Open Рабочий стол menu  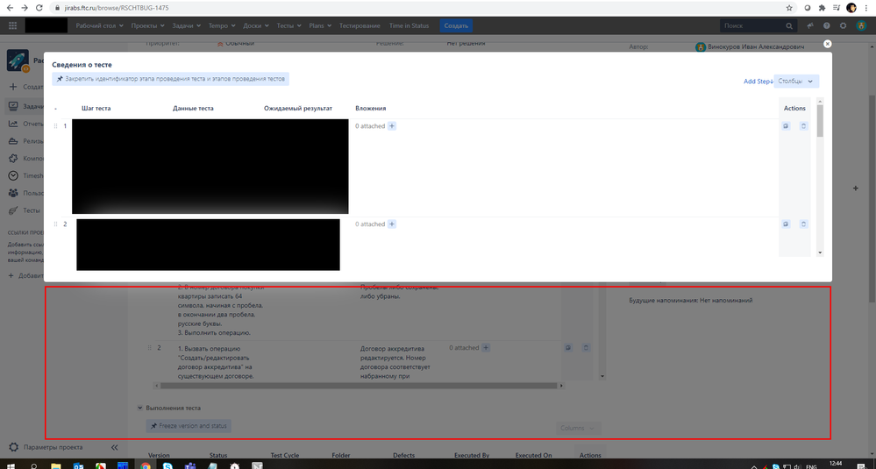(99, 25)
